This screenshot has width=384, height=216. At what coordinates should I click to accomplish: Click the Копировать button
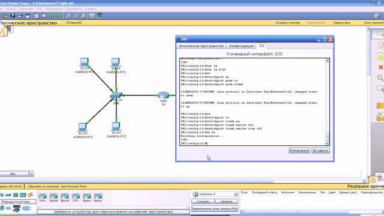(299, 151)
